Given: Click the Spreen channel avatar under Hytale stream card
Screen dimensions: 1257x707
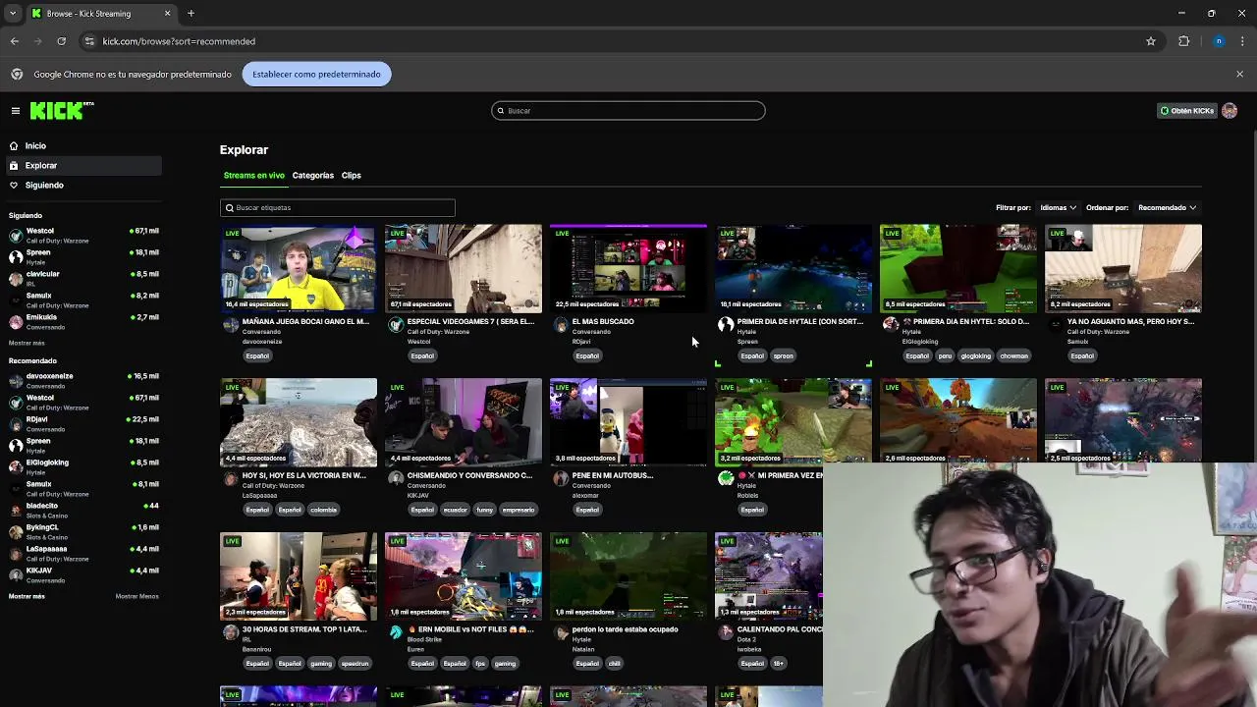Looking at the screenshot, I should [x=726, y=325].
